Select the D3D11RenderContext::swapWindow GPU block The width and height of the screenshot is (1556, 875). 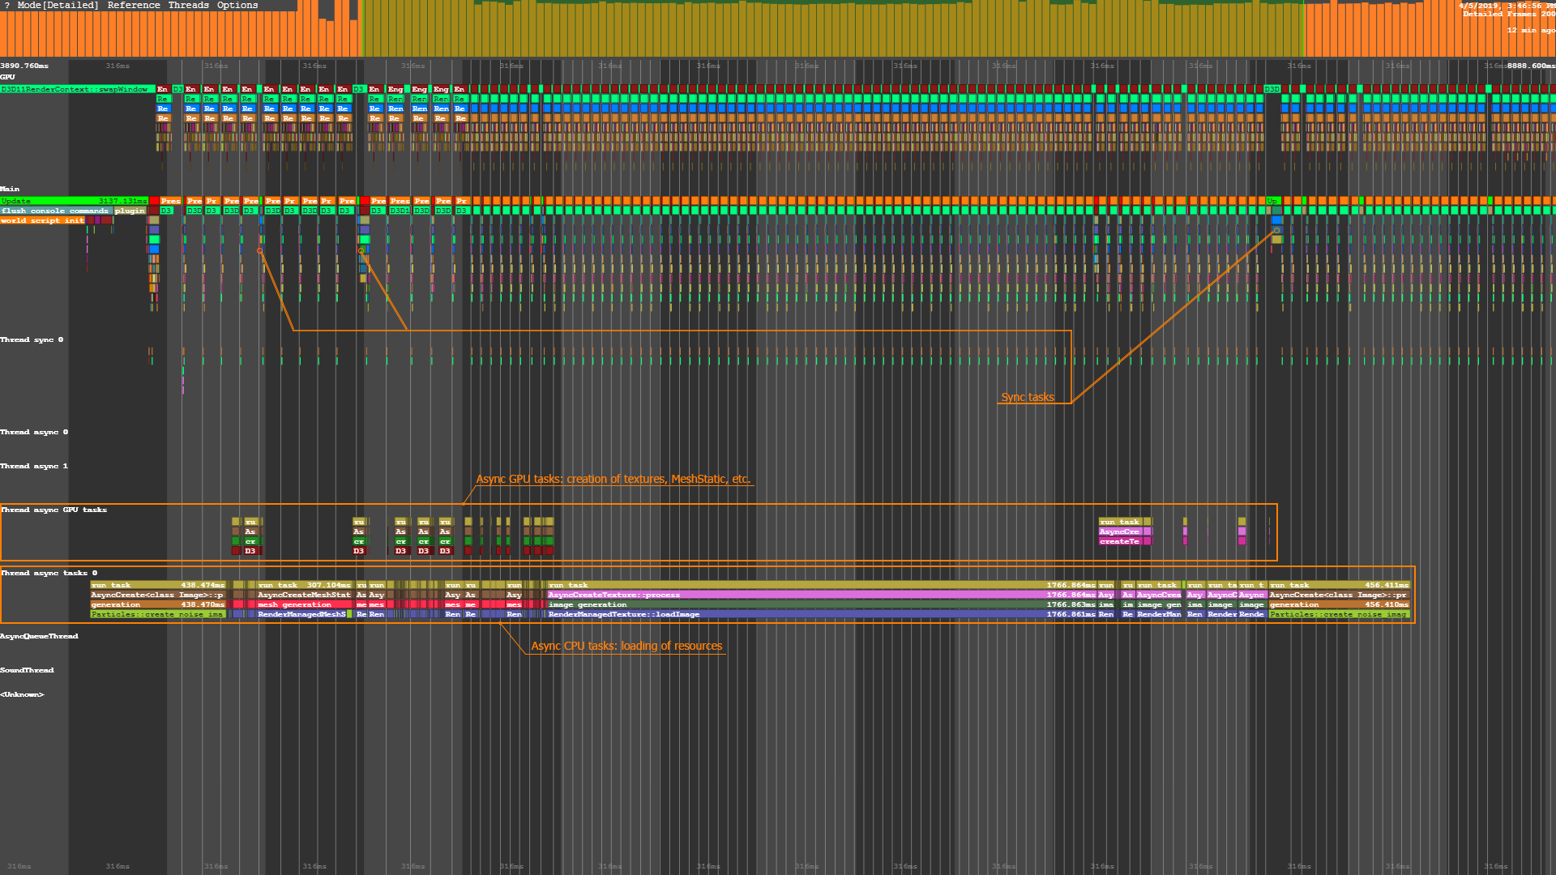coord(77,89)
